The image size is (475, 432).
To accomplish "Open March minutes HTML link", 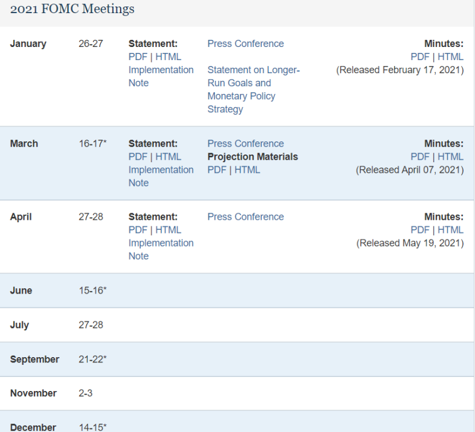I will point(451,157).
